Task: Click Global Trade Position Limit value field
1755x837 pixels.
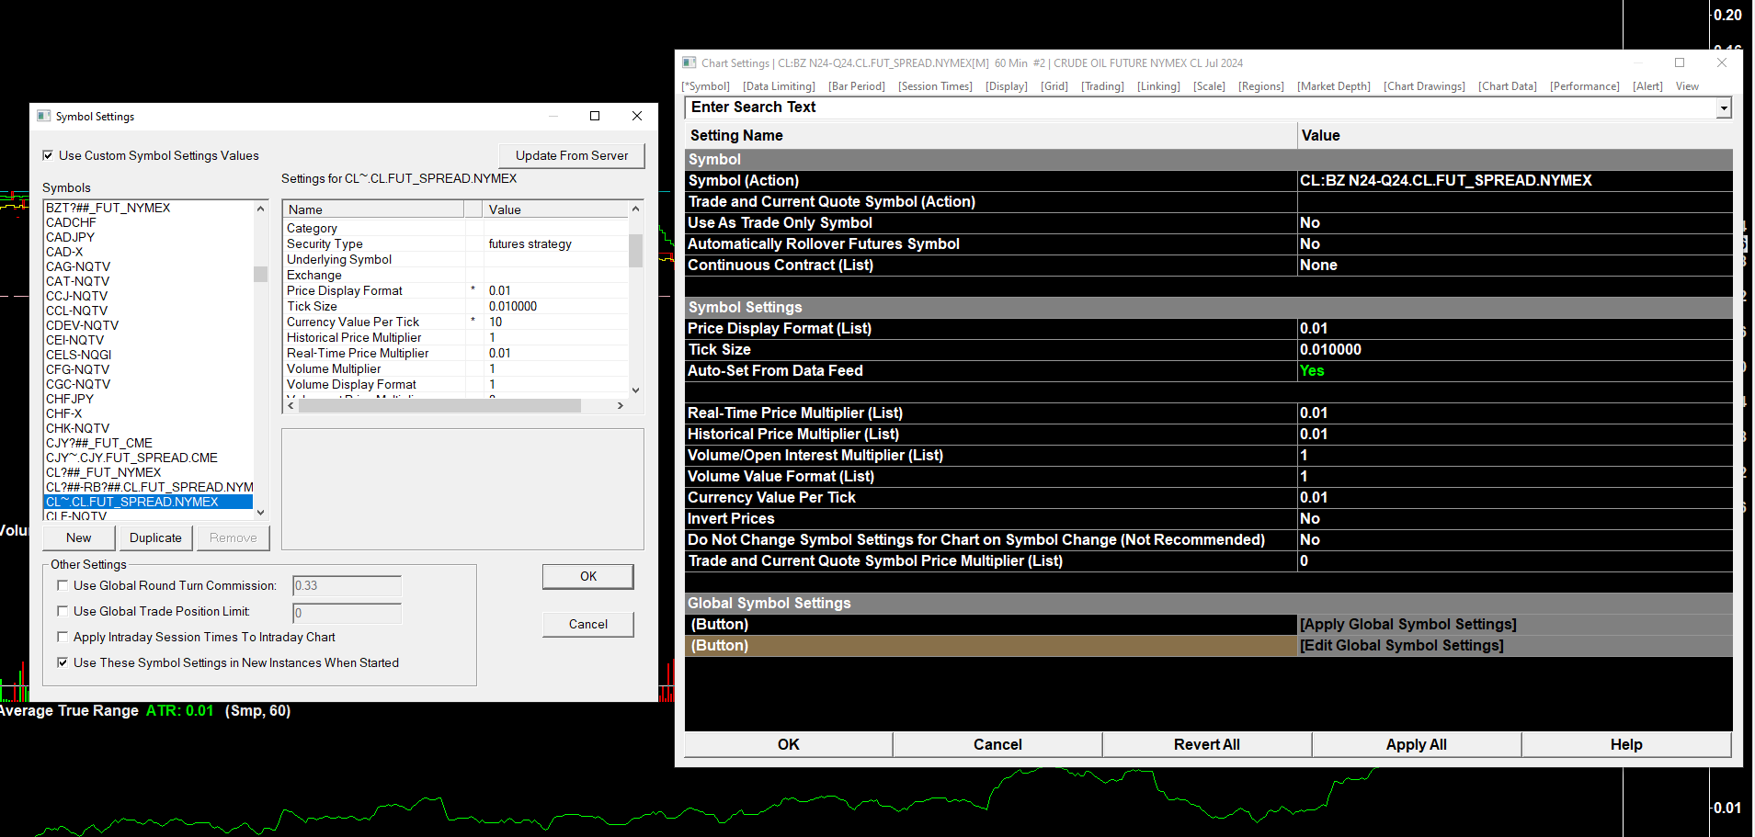Action: (x=347, y=613)
